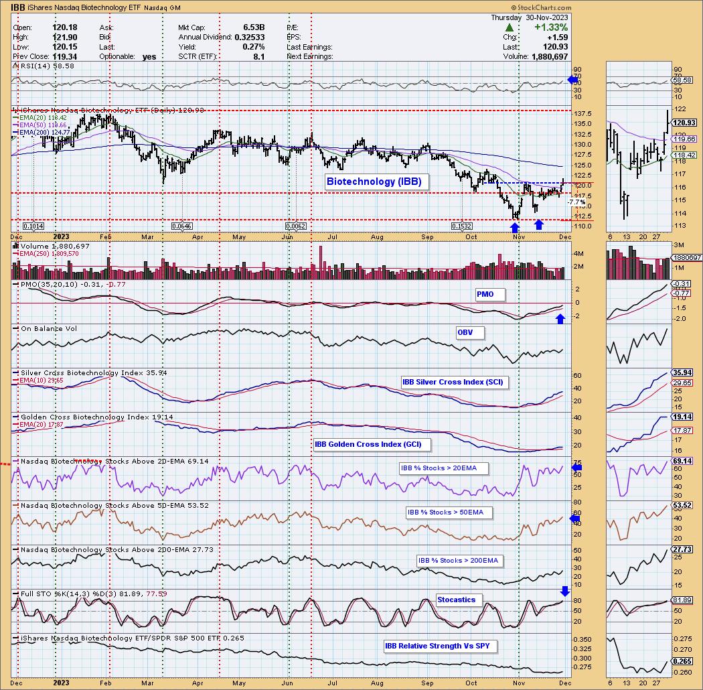
Task: Click the IBB ticker symbol heading
Action: [18, 7]
